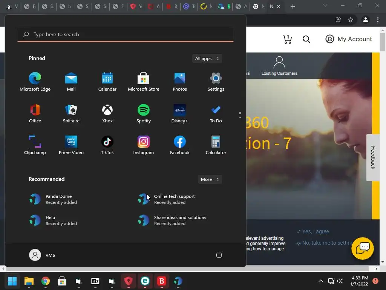Launch Clipchamp video editor
This screenshot has height=290, width=386.
pyautogui.click(x=35, y=145)
